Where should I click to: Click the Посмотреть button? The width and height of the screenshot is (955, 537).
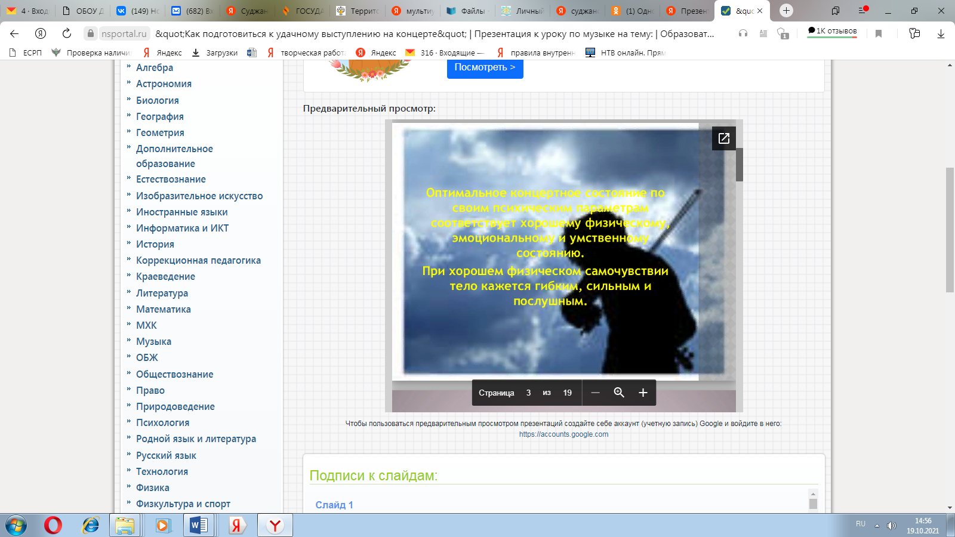(x=485, y=67)
